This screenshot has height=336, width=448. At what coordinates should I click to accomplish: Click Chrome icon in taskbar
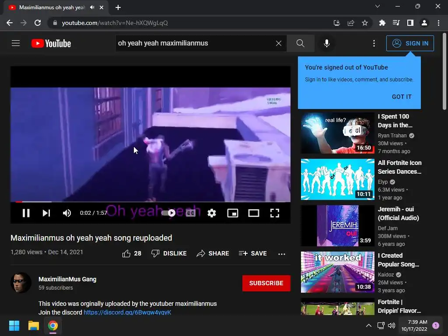click(x=53, y=325)
